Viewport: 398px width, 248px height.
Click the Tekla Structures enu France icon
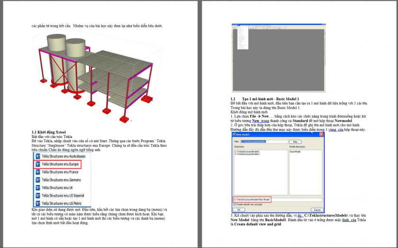point(38,172)
